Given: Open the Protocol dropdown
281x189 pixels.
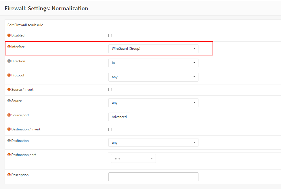Looking at the screenshot, I should pyautogui.click(x=153, y=77).
